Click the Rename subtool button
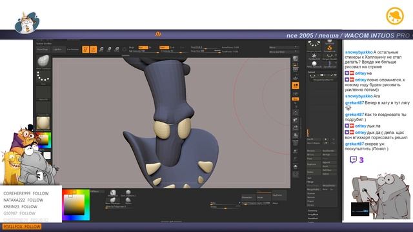 coord(314,151)
